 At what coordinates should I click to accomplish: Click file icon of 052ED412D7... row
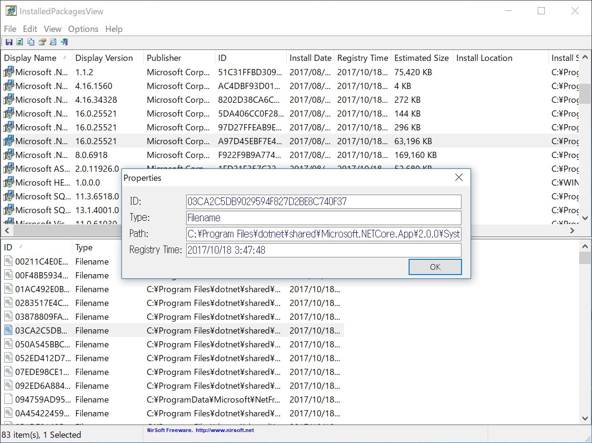click(9, 358)
